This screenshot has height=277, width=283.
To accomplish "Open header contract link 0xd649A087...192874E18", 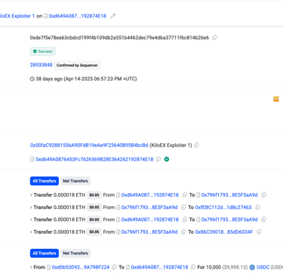I will pyautogui.click(x=78, y=16).
